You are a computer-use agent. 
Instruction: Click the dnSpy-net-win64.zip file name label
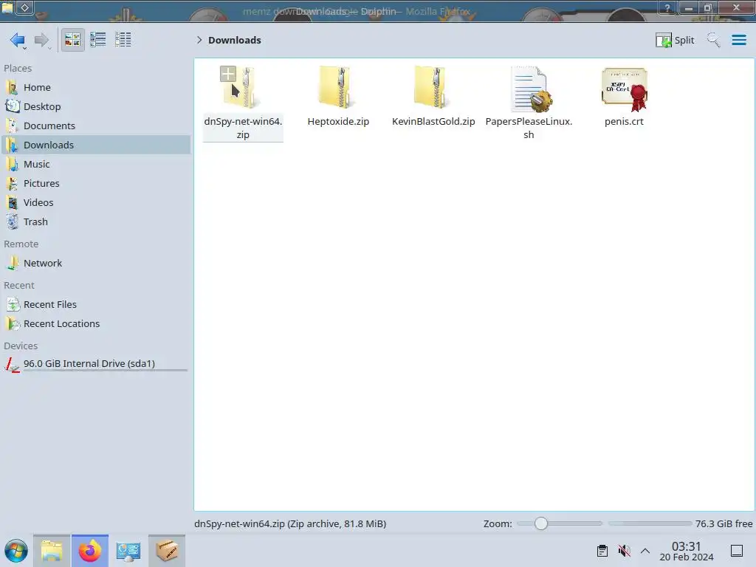tap(243, 128)
